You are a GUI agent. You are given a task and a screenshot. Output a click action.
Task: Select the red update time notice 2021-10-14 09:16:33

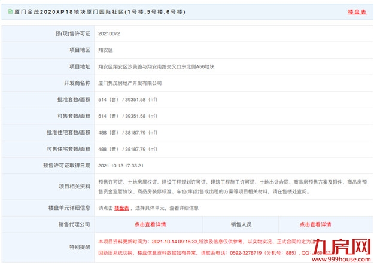pos(208,242)
